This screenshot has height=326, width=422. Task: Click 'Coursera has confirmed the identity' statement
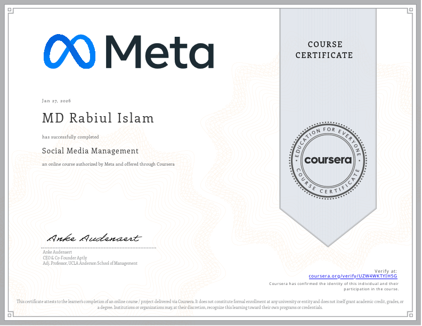click(x=334, y=286)
